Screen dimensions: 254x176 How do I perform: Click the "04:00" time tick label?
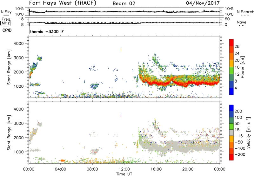tap(60, 169)
